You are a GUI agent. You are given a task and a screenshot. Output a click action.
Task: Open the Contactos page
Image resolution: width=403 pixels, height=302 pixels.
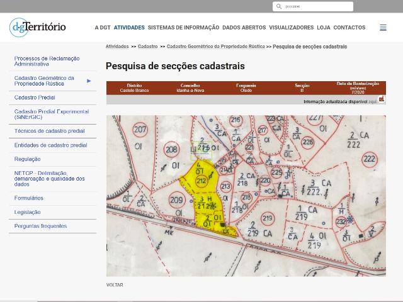click(349, 28)
